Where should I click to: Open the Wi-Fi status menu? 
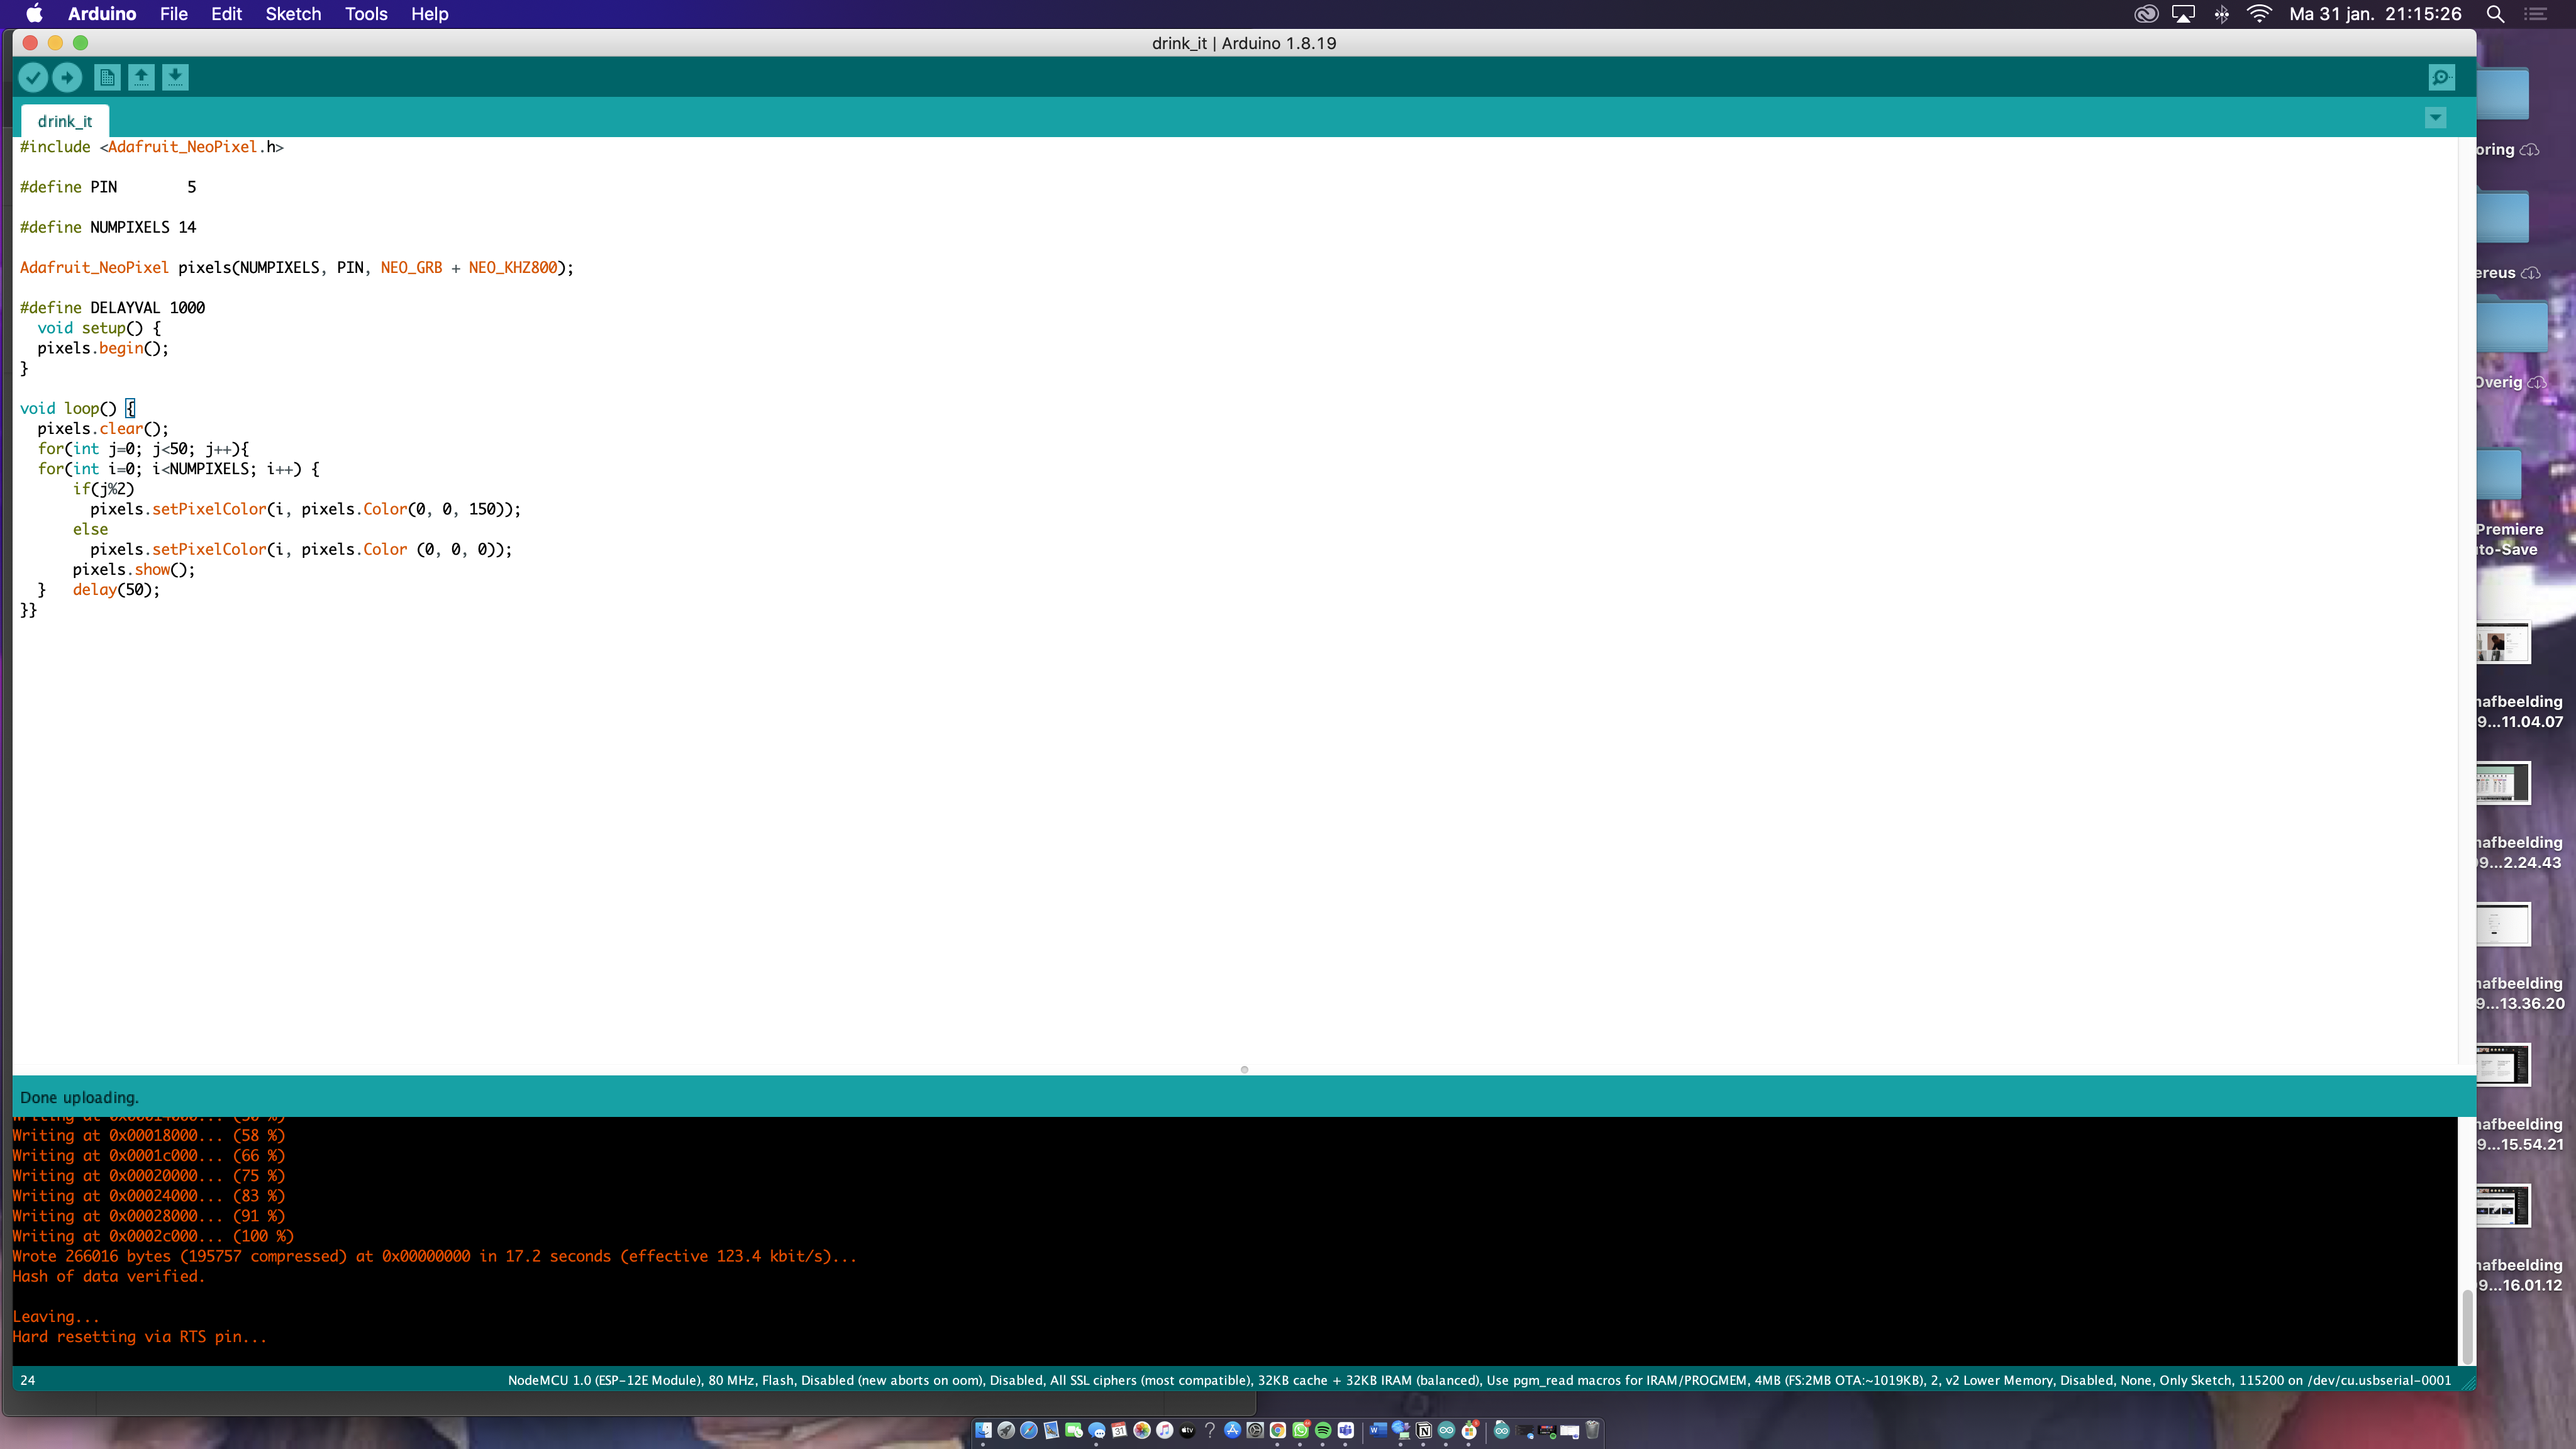click(x=2259, y=14)
